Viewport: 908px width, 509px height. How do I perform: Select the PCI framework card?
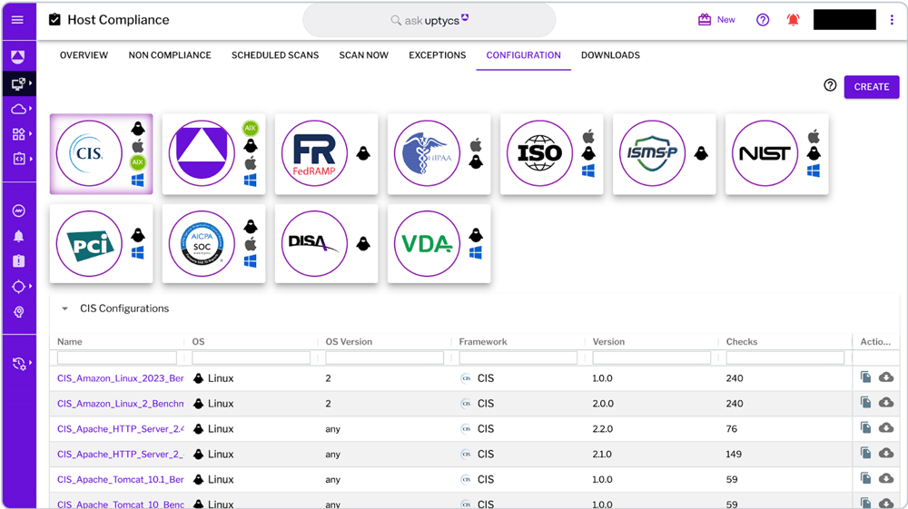coord(102,243)
